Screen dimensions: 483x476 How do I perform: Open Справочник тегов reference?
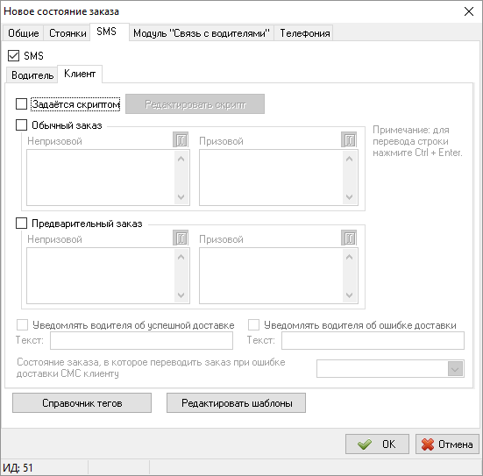pos(82,402)
